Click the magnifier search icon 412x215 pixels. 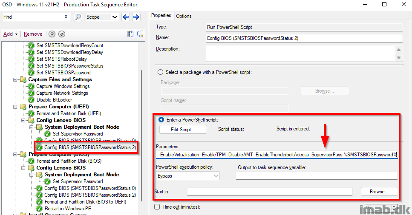pos(78,17)
